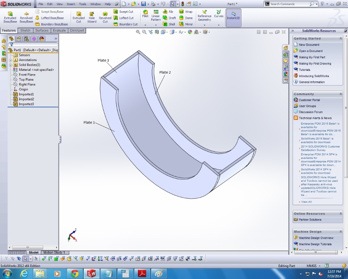Open the DisplayManager tab icon
This screenshot has height=279, width=348.
coord(41,39)
